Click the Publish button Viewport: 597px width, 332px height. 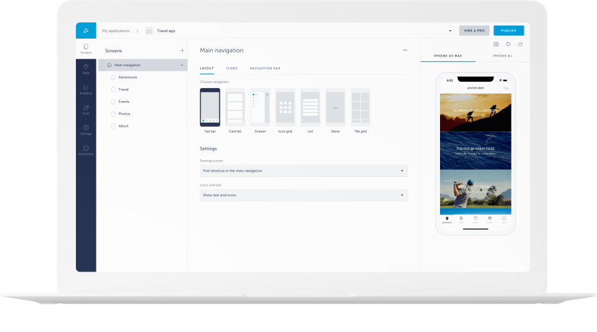pos(509,30)
